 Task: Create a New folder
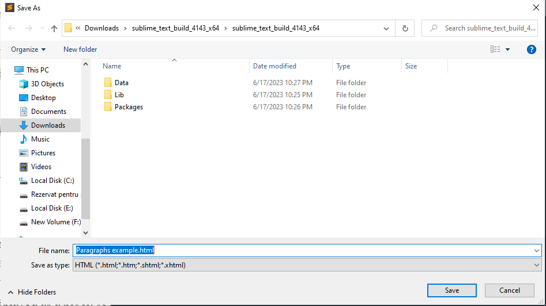click(80, 49)
